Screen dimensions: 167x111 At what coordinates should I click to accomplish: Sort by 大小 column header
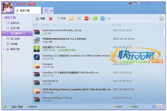pyautogui.click(x=55, y=25)
